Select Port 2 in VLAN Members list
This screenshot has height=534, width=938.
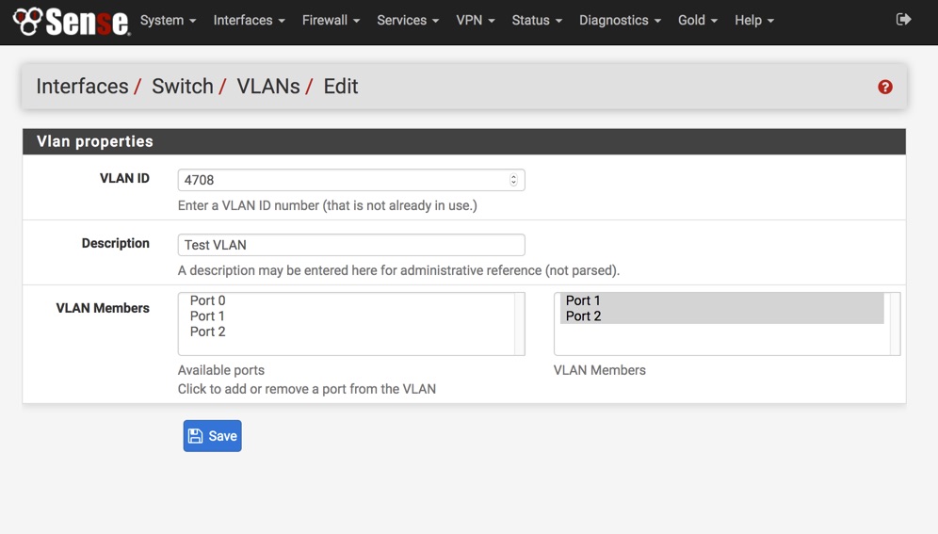click(584, 316)
